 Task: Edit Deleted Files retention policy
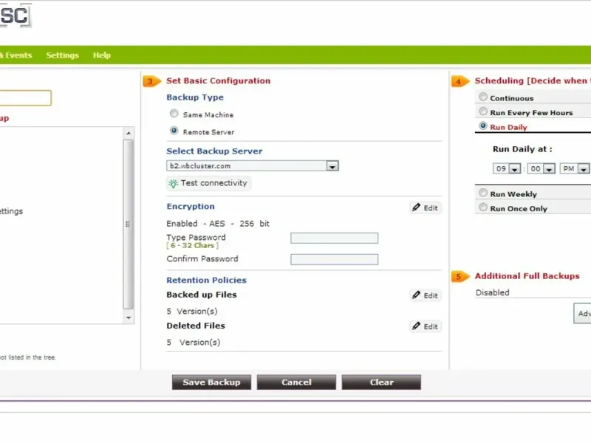point(426,326)
